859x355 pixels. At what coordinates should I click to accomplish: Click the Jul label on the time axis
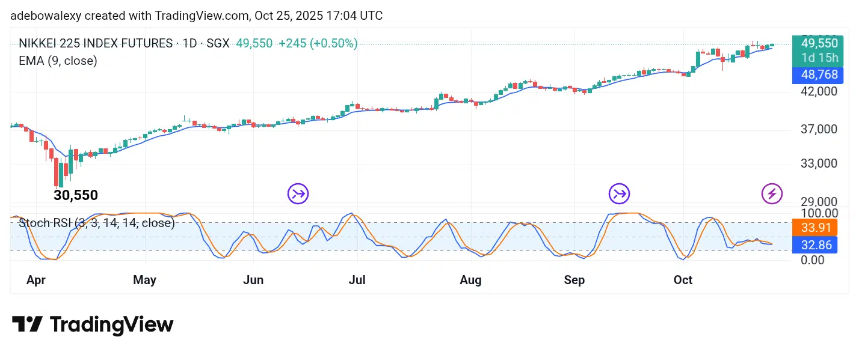(x=357, y=280)
